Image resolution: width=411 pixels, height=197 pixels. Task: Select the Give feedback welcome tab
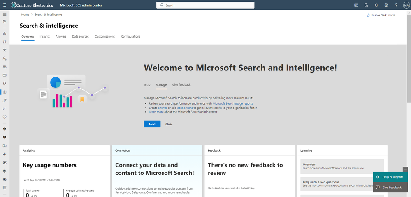tap(181, 85)
